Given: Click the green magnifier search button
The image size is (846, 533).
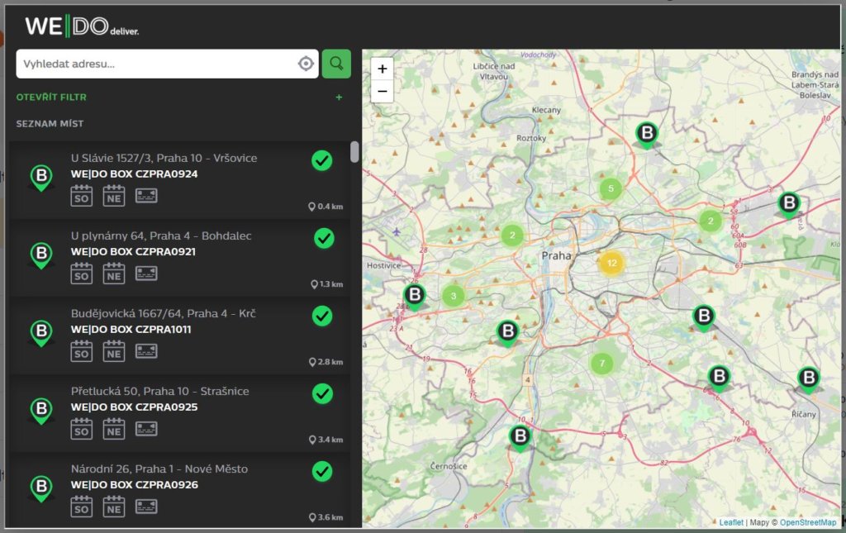Looking at the screenshot, I should pyautogui.click(x=337, y=64).
